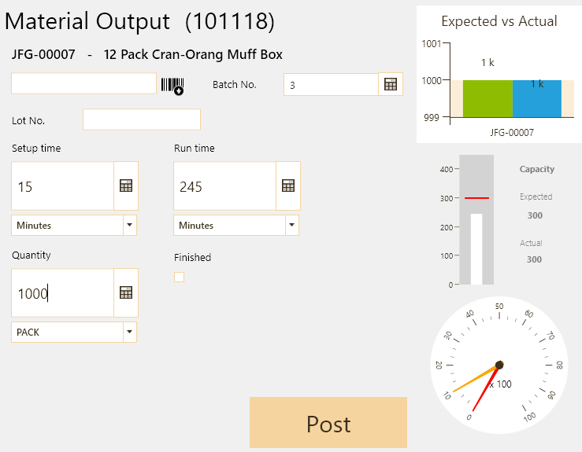The height and width of the screenshot is (452, 582).
Task: Click the Setup time value field
Action: (62, 186)
